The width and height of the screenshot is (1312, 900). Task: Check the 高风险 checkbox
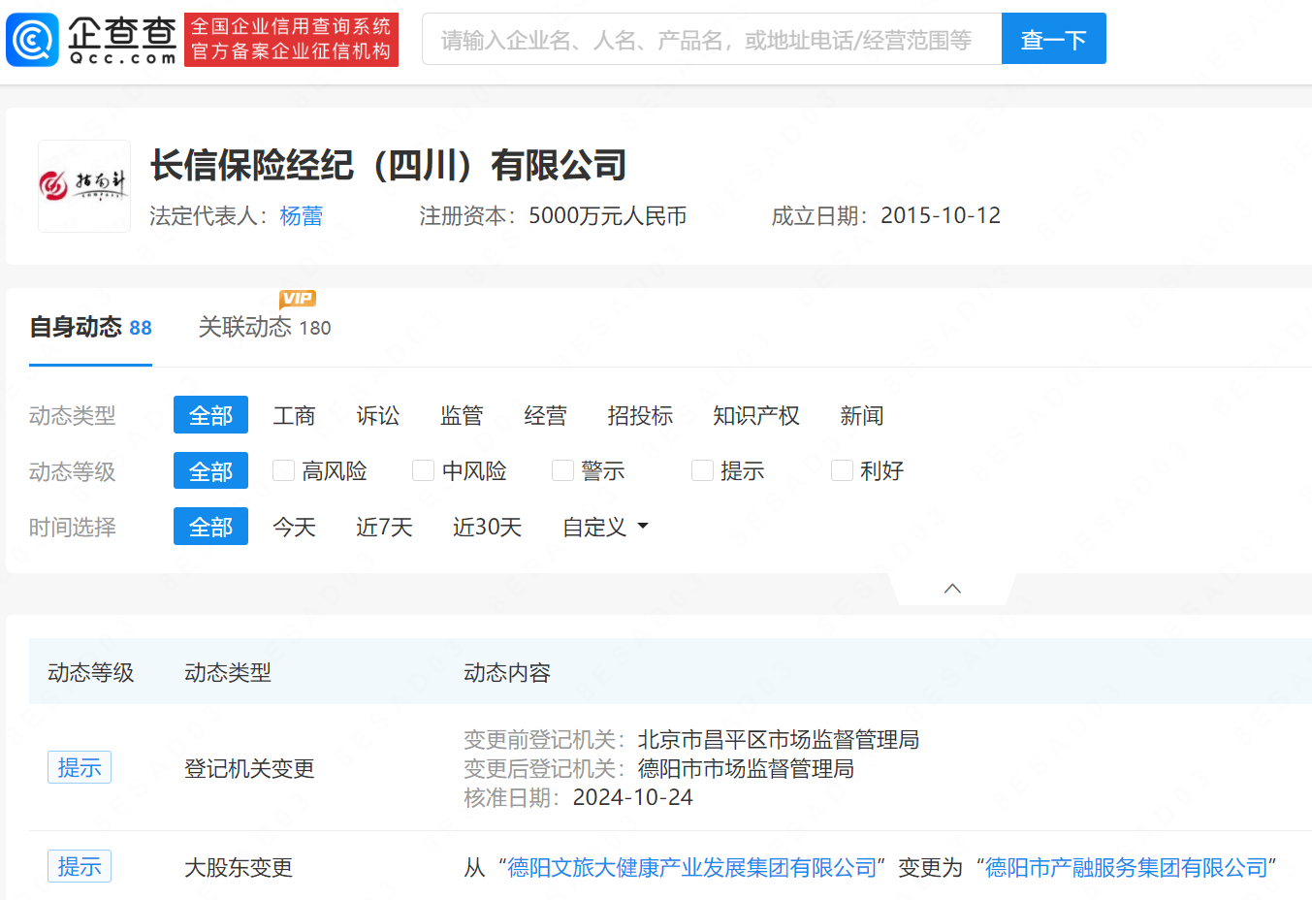coord(283,470)
